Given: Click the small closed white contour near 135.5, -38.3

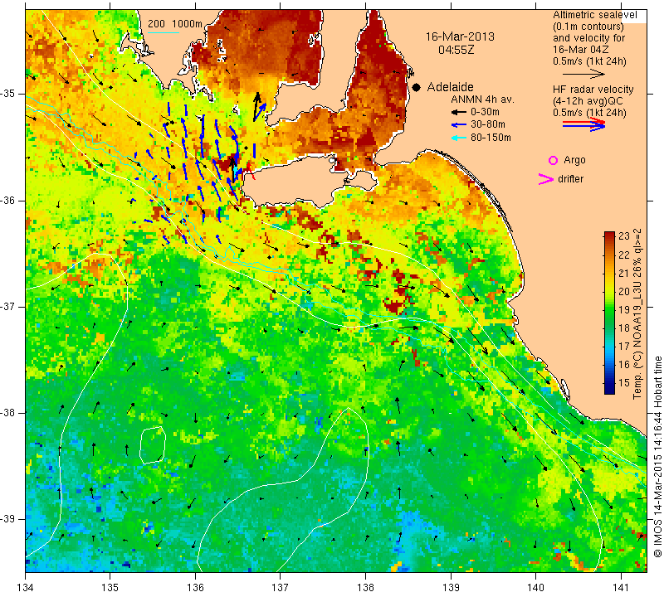Looking at the screenshot, I should click(153, 445).
